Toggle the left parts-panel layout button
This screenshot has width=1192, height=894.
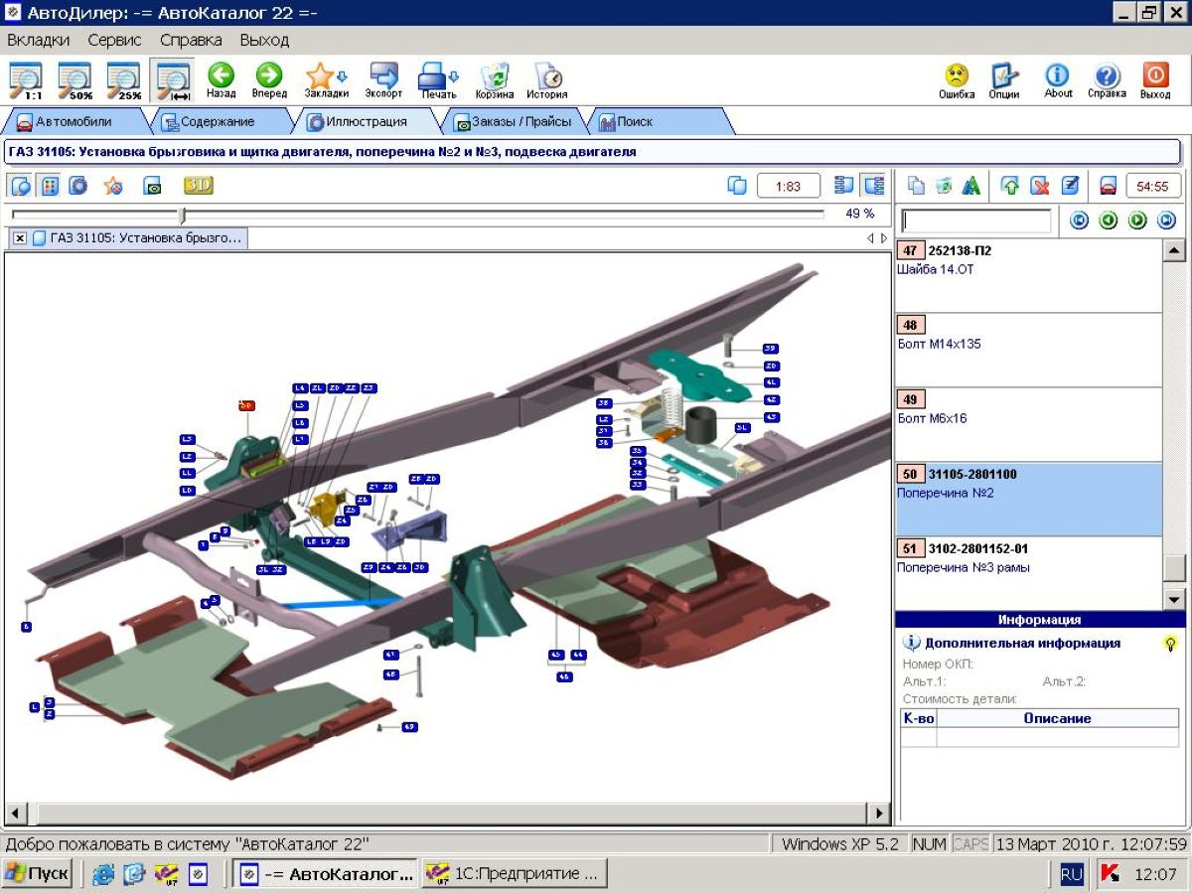[x=844, y=186]
